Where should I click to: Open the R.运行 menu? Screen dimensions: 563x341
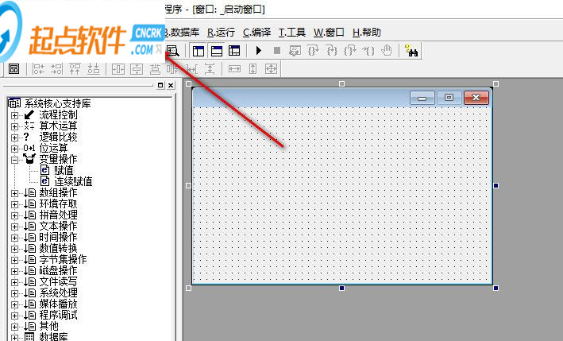(221, 33)
